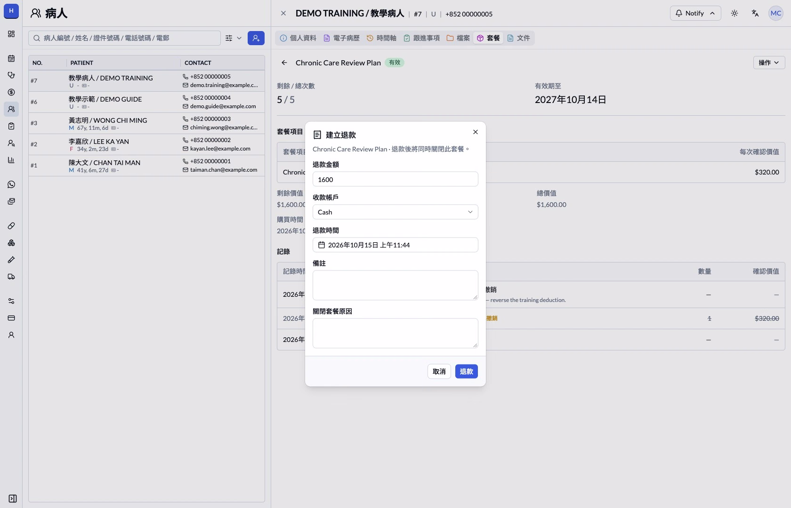Open the calendar icon in sidebar
Viewport: 791px width, 508px height.
tap(11, 58)
